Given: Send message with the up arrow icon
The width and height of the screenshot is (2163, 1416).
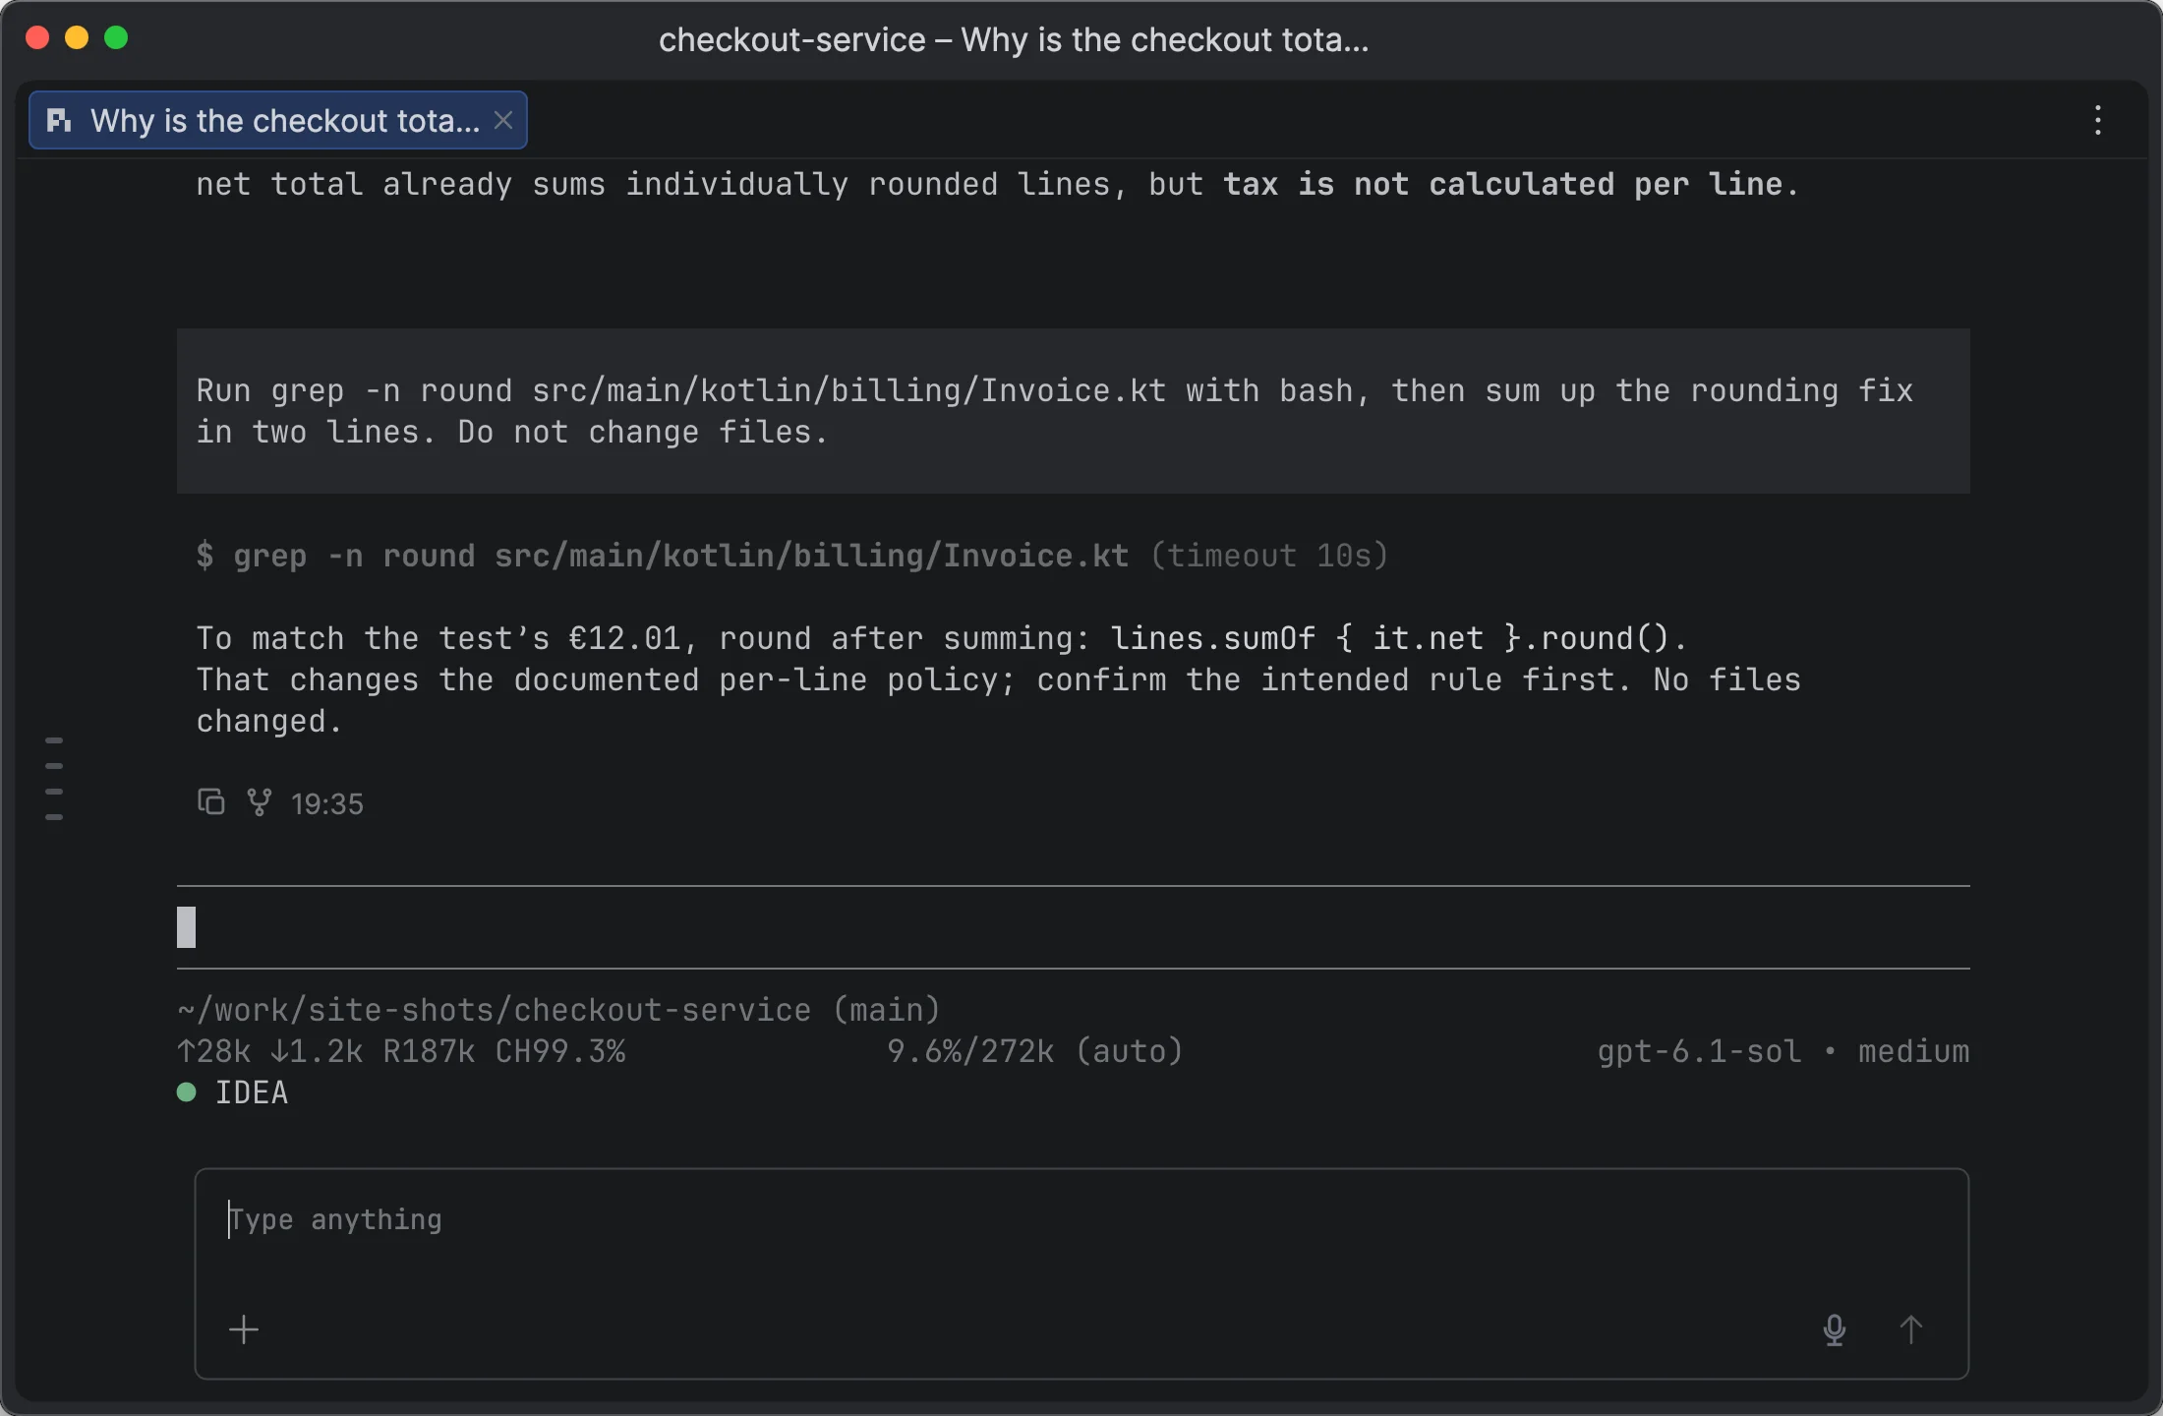Looking at the screenshot, I should click(x=1910, y=1329).
